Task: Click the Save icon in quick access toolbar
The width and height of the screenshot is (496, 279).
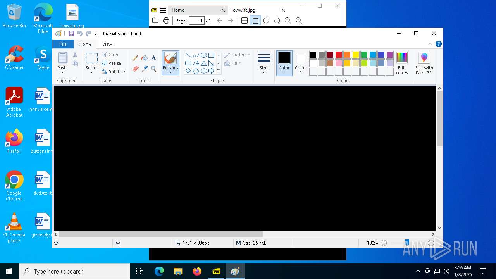Action: tap(71, 34)
